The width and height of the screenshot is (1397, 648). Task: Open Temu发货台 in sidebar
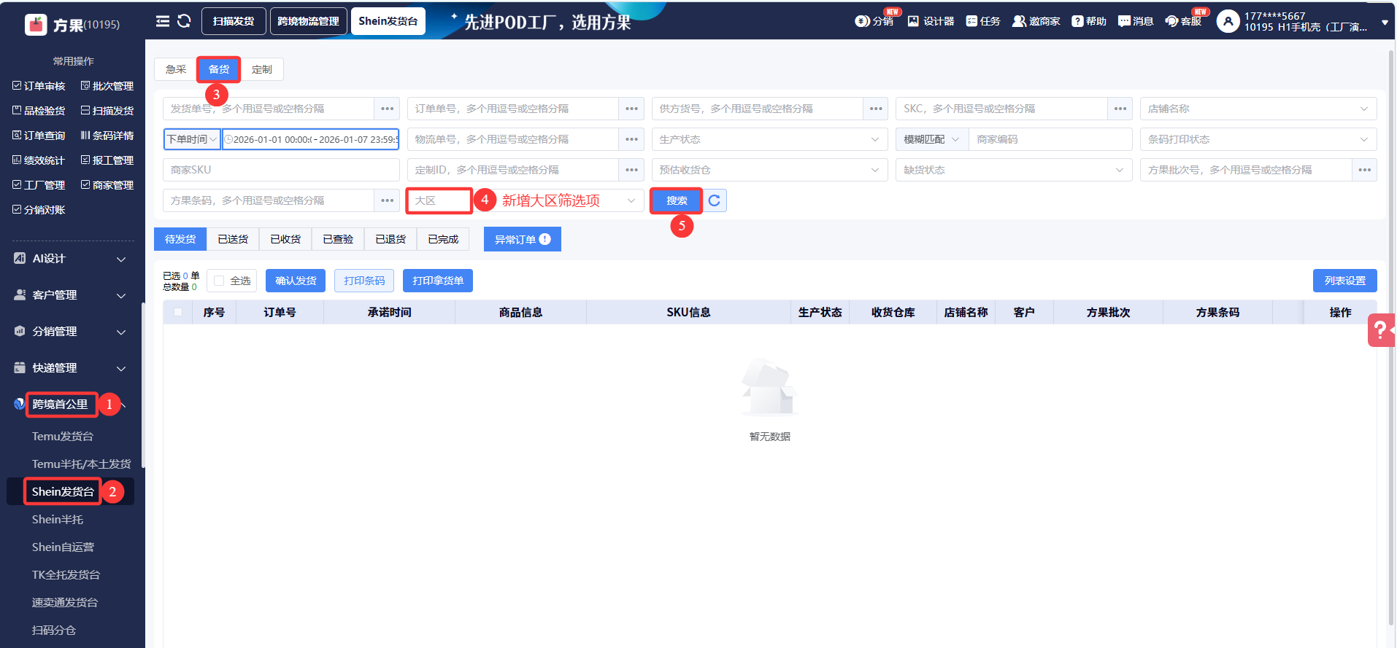click(x=63, y=437)
